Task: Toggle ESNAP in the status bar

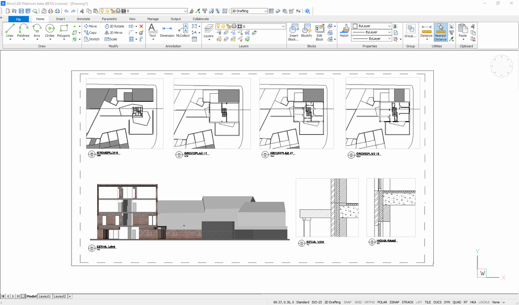Action: pyautogui.click(x=394, y=302)
